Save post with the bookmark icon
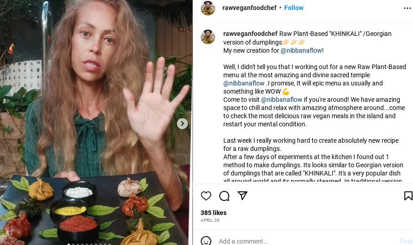 pos(408,196)
